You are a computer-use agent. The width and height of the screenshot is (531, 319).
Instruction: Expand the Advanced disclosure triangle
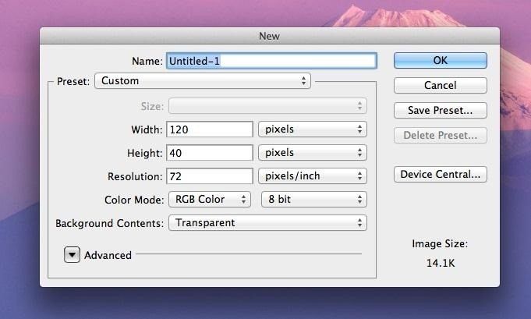73,255
